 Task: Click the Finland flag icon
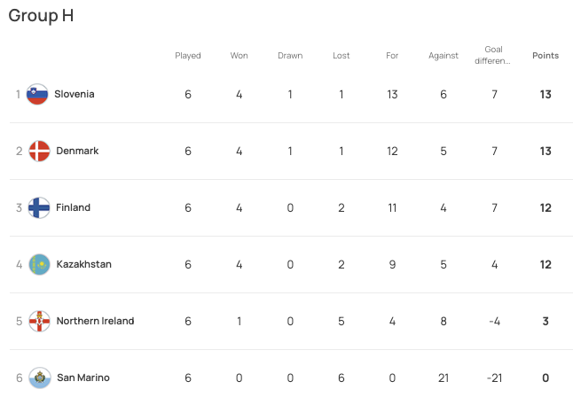[39, 208]
